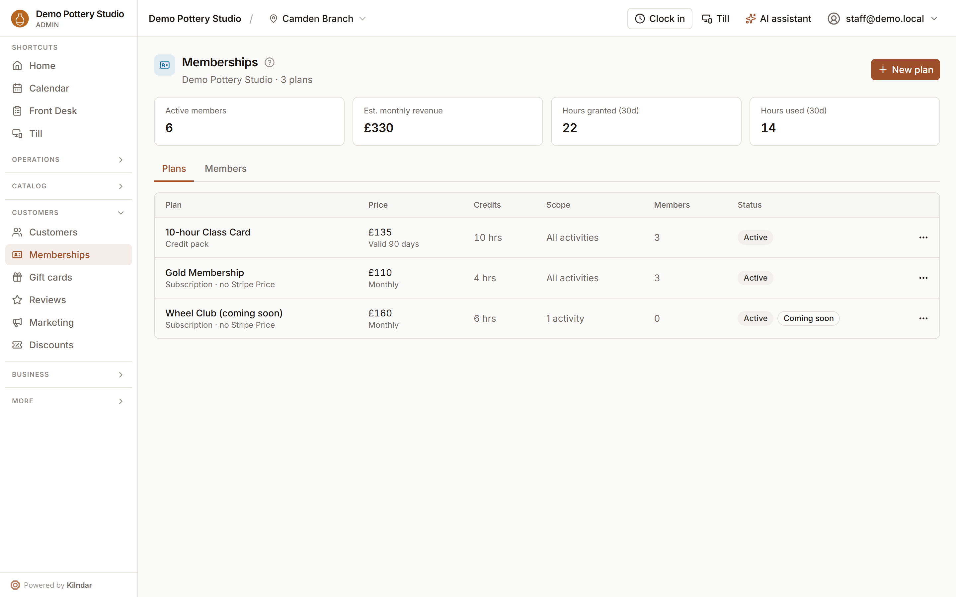Click the Plan column header
The width and height of the screenshot is (956, 597).
173,205
